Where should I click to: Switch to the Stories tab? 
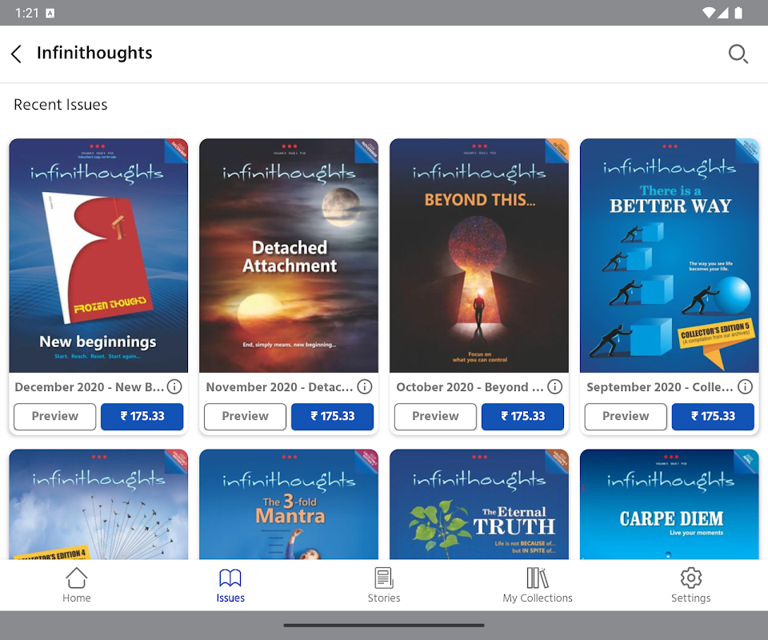pyautogui.click(x=384, y=585)
